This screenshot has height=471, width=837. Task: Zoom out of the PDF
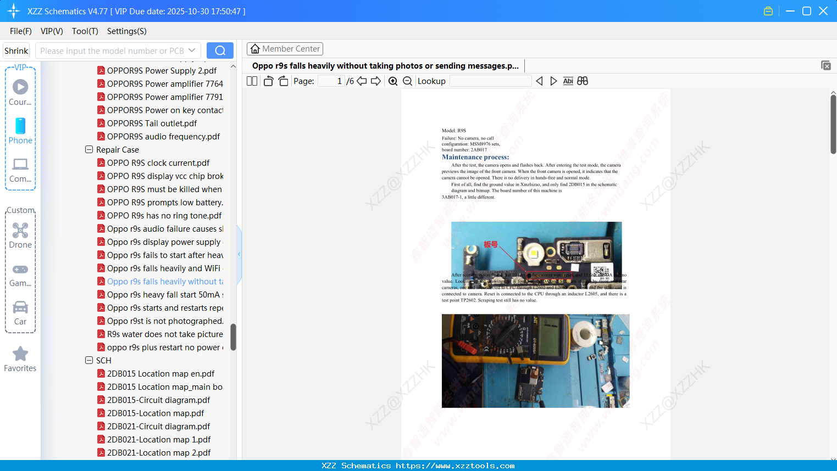[408, 81]
